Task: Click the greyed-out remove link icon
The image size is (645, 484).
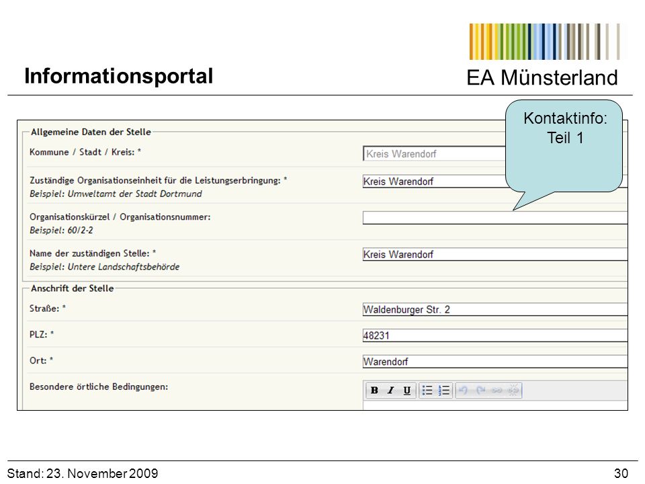Action: [x=513, y=390]
